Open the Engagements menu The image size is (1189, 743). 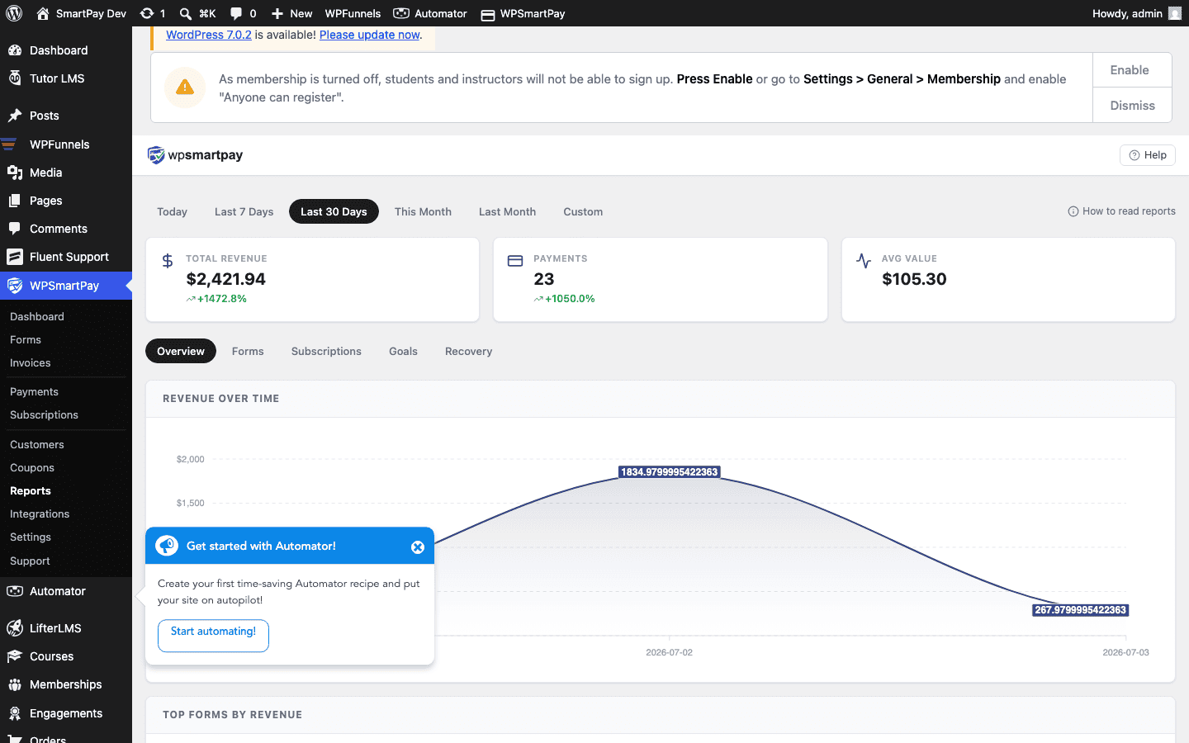click(66, 713)
